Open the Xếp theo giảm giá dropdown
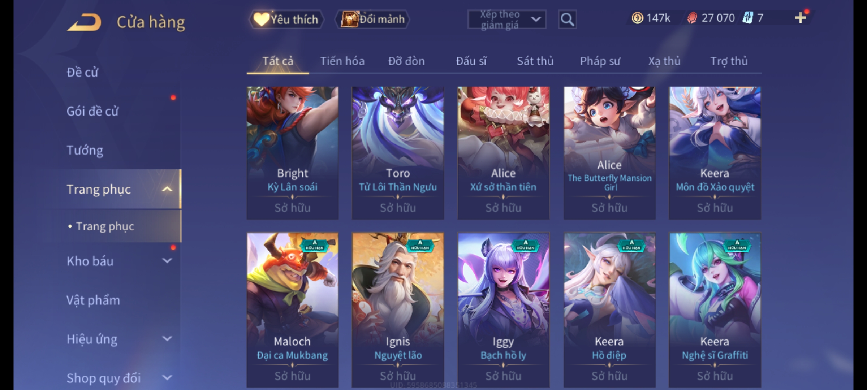This screenshot has width=867, height=390. (506, 19)
